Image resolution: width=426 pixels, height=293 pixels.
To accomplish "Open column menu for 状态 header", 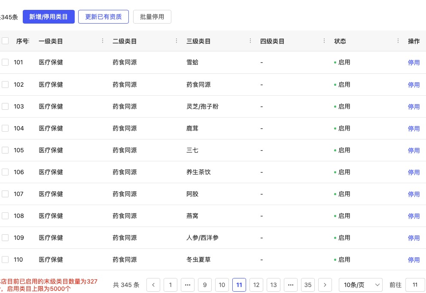I will 398,41.
